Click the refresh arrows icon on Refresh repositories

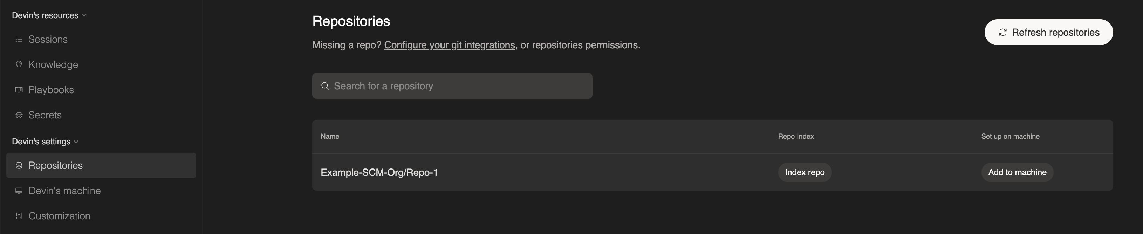[1003, 32]
